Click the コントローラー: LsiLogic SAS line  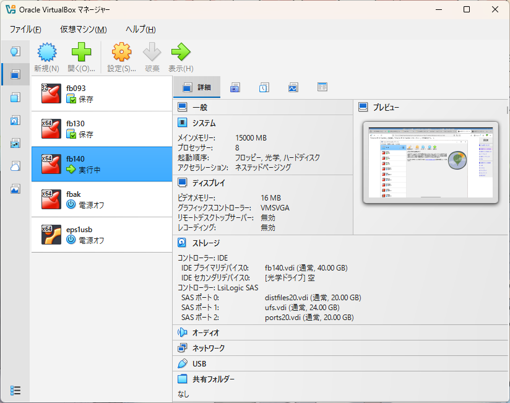(x=218, y=287)
